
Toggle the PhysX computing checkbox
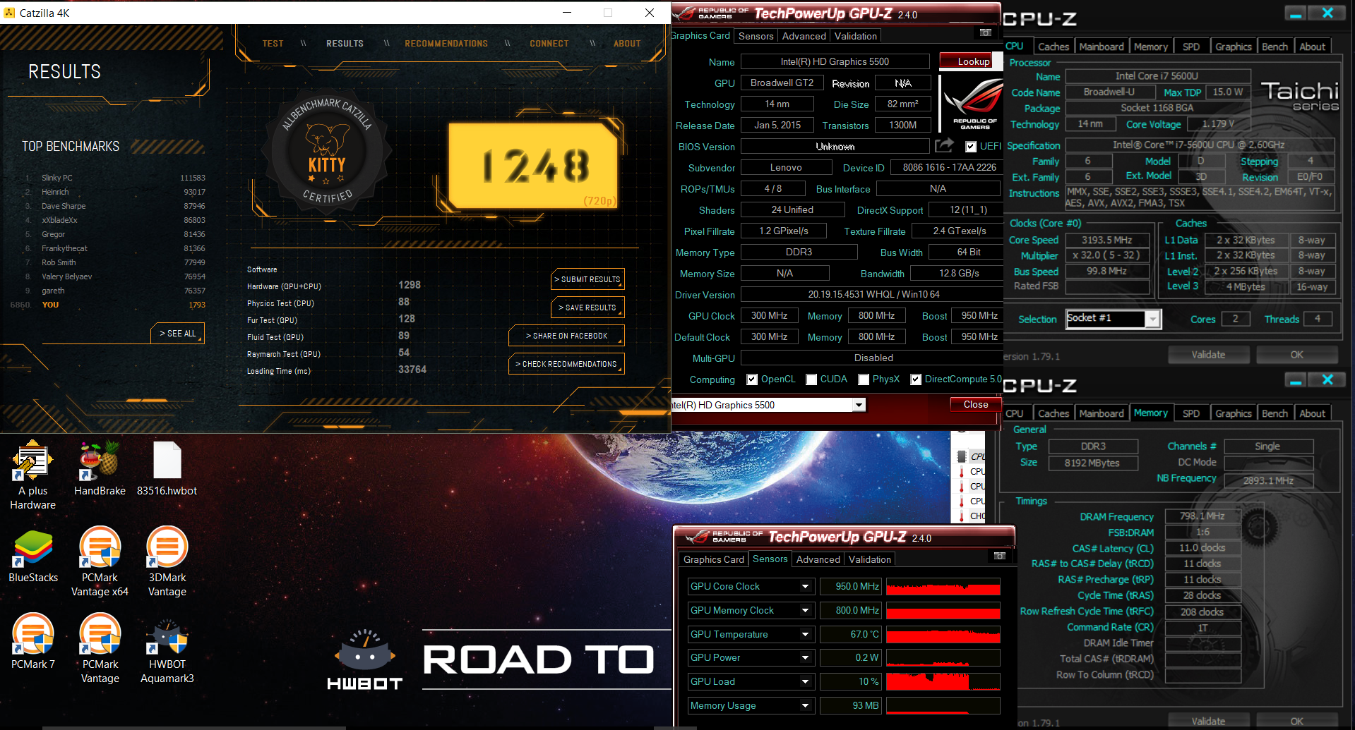pyautogui.click(x=864, y=379)
